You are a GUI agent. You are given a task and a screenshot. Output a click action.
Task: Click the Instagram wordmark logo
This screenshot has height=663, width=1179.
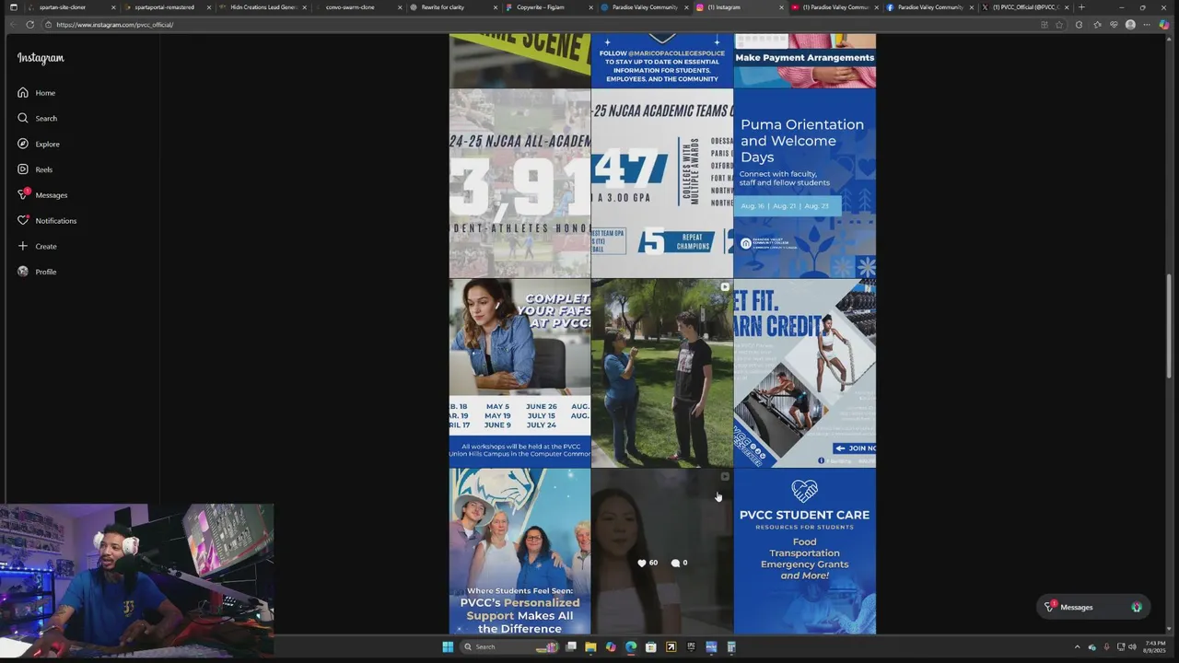[x=41, y=58]
